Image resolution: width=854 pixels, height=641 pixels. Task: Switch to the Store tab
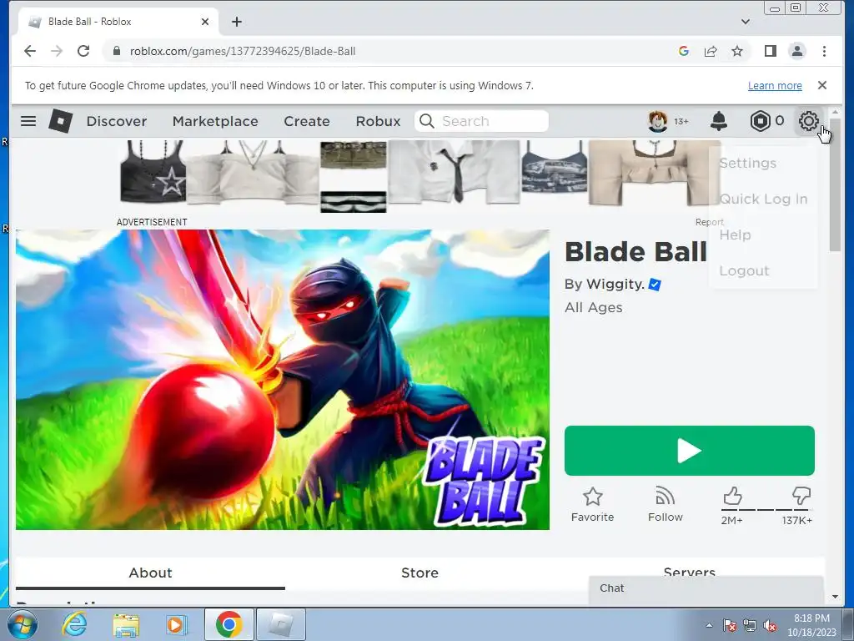pyautogui.click(x=419, y=573)
